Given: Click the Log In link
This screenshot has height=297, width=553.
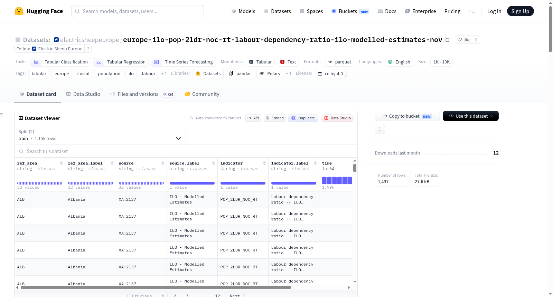Looking at the screenshot, I should (x=494, y=11).
